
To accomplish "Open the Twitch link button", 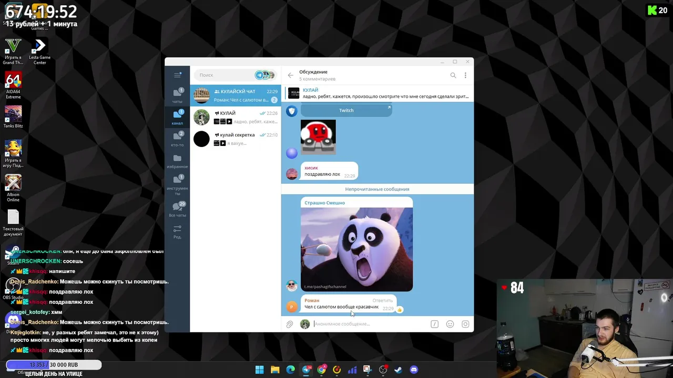I will 346,110.
